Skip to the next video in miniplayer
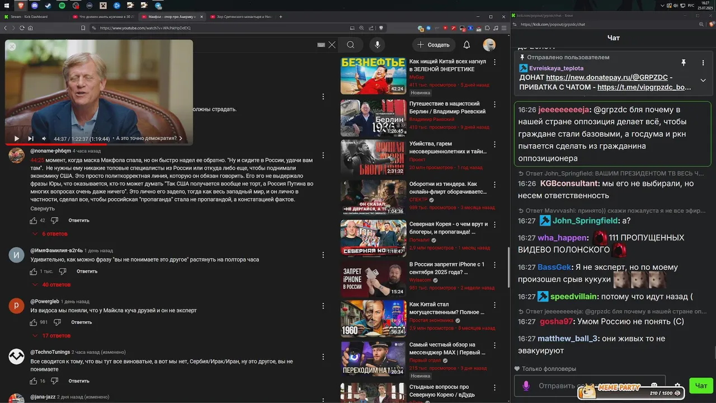The width and height of the screenshot is (716, 403). tap(31, 138)
